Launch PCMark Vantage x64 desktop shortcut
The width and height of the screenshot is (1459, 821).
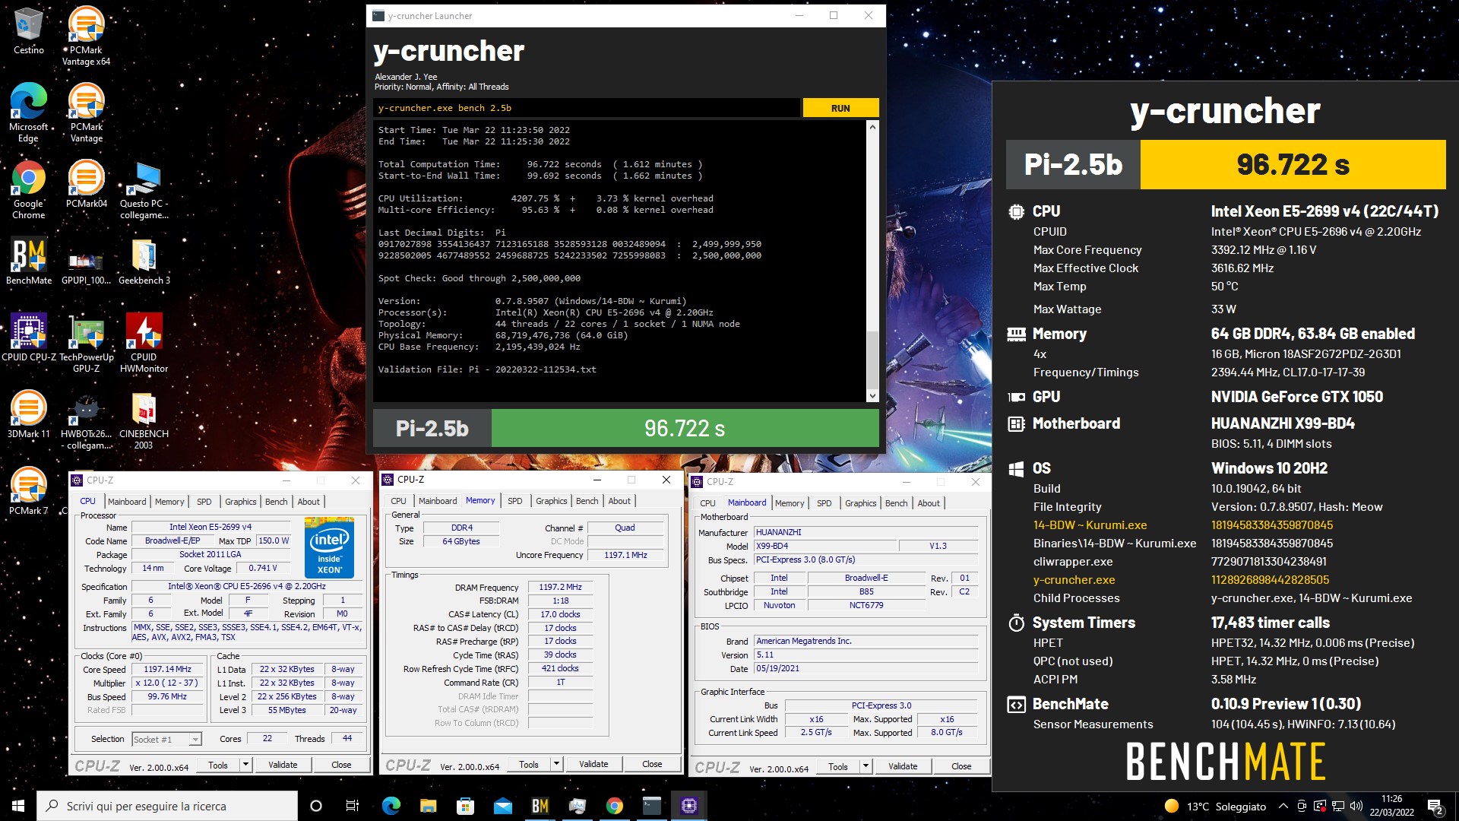pos(86,34)
